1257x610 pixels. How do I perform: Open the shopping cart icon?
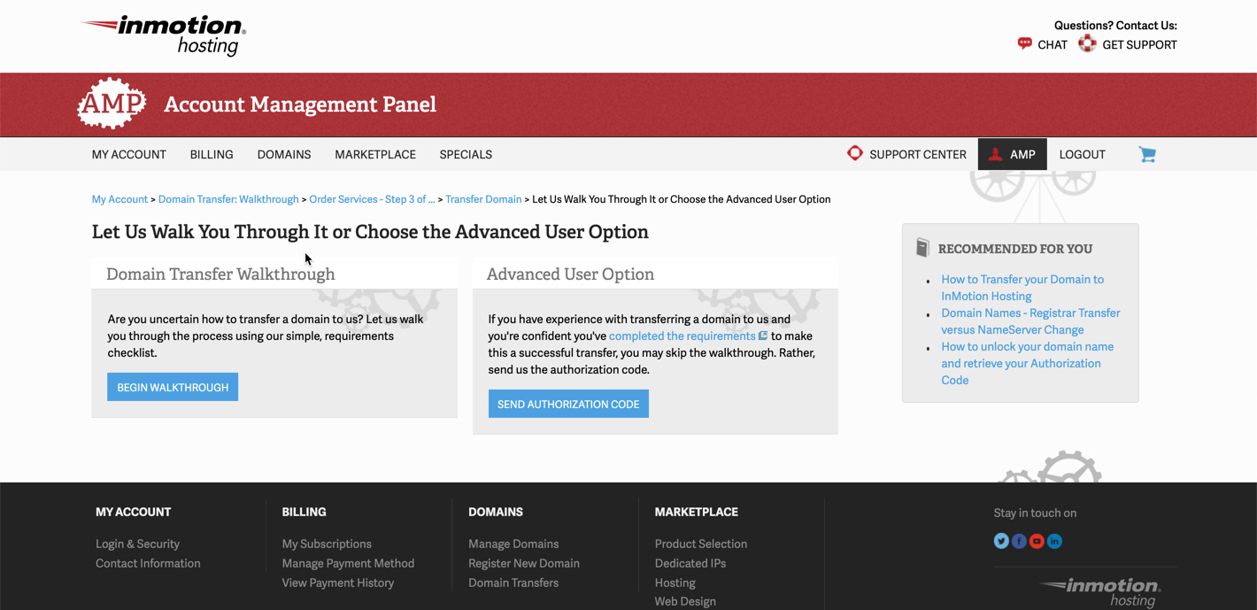(1147, 155)
